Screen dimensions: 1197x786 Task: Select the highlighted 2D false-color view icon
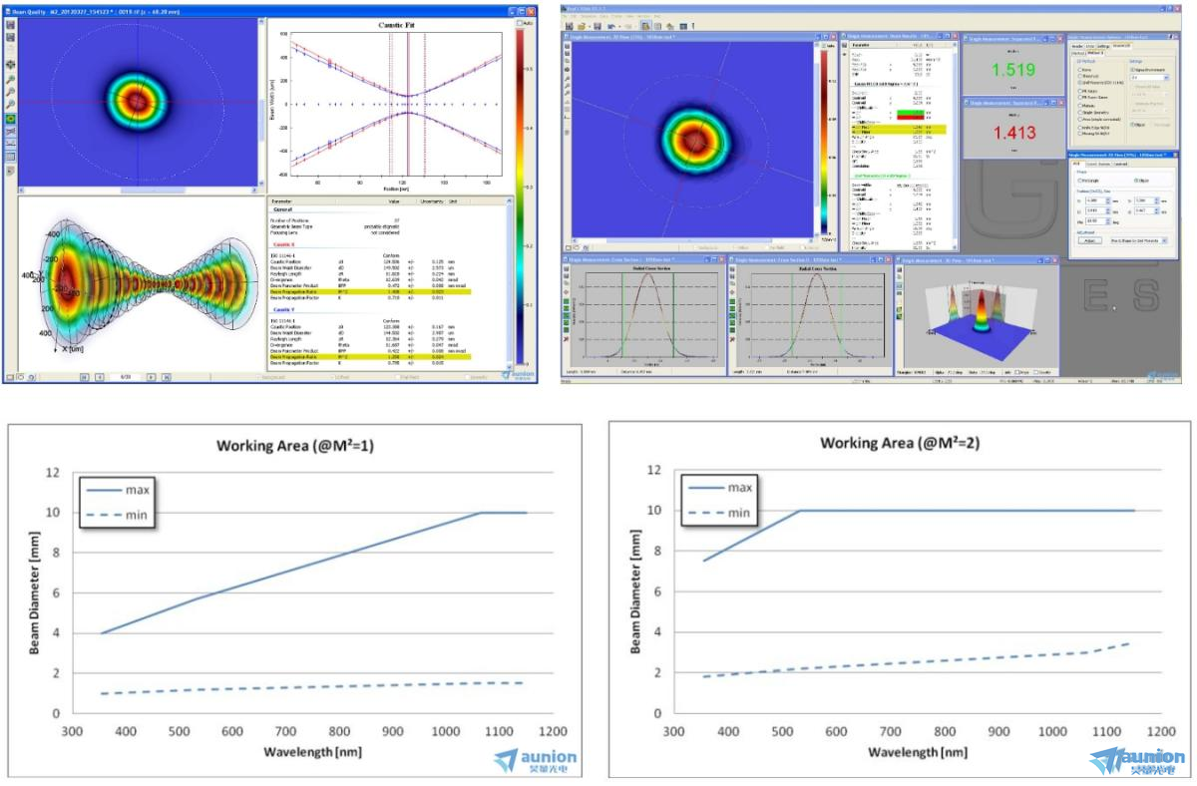(10, 118)
